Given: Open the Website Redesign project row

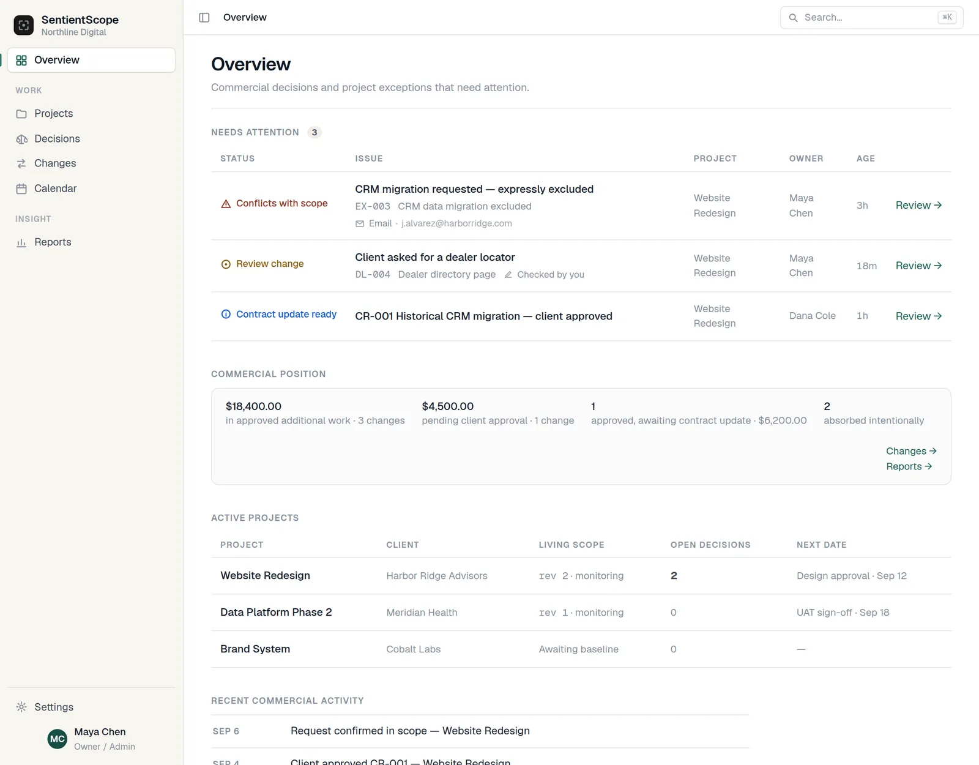Looking at the screenshot, I should (x=581, y=576).
